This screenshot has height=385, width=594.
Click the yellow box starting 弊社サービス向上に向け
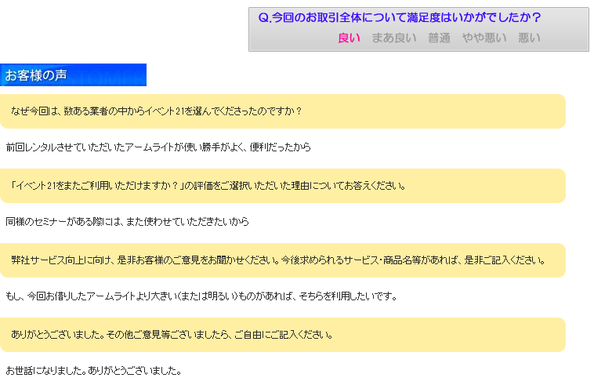click(282, 260)
